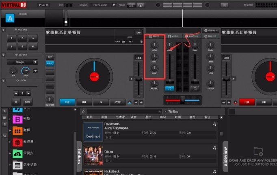Click the plus button beside effect knobs
This screenshot has width=277, height=175.
point(35,71)
